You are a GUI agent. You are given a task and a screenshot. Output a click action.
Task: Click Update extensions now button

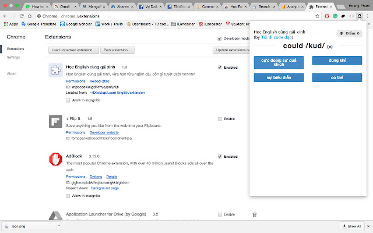(231, 50)
